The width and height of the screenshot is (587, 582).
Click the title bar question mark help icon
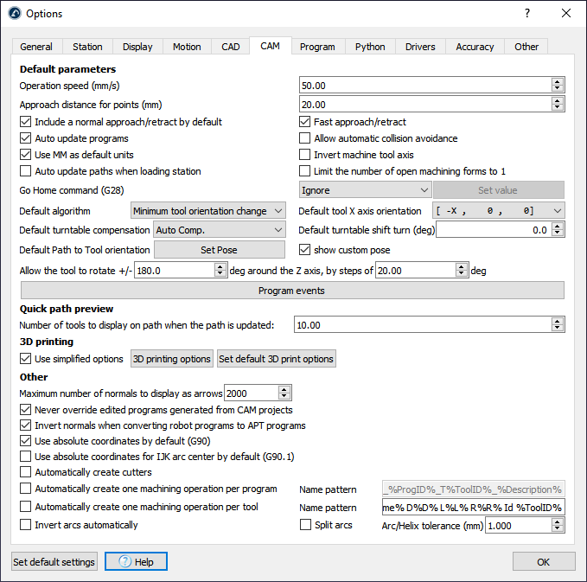pos(527,13)
